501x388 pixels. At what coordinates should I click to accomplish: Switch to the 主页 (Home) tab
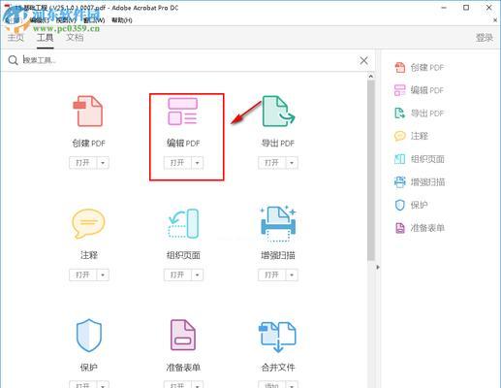click(x=16, y=38)
